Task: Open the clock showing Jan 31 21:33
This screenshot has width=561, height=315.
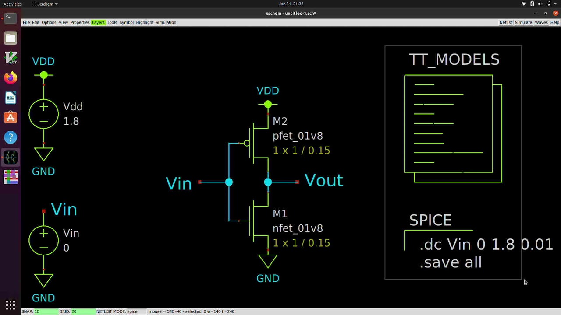Action: coord(291,4)
